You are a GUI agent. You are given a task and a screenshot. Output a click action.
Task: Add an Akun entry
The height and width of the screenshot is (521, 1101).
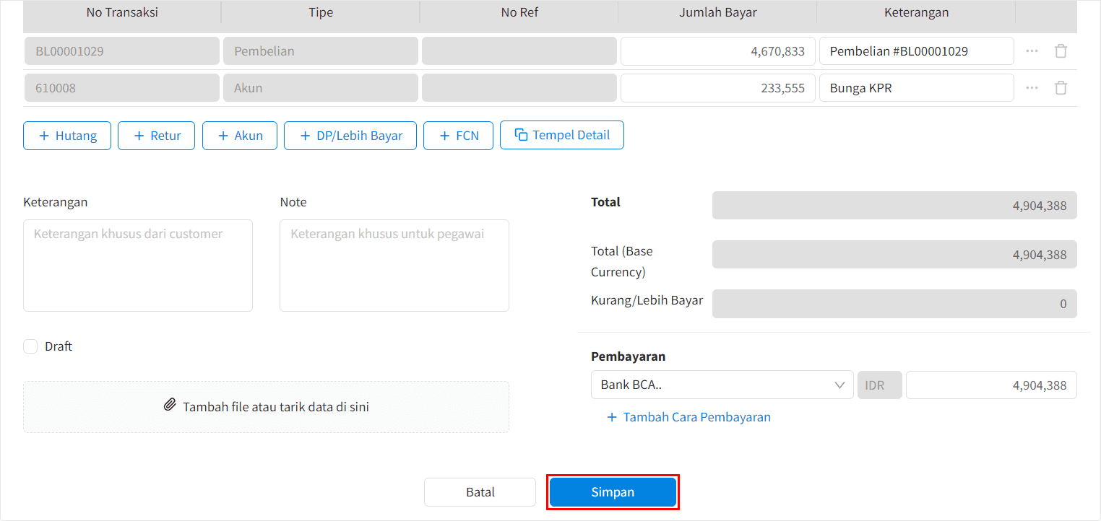239,136
